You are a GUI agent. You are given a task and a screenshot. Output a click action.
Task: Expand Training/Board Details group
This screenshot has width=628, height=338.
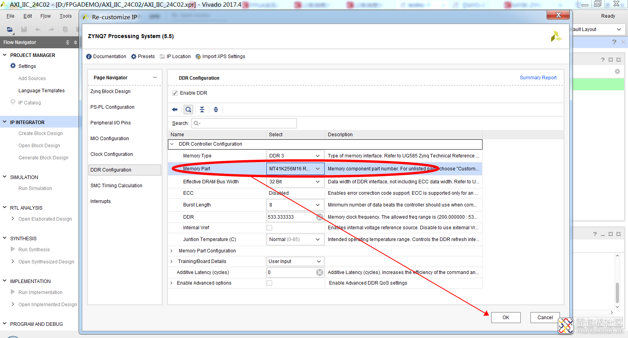click(x=171, y=261)
